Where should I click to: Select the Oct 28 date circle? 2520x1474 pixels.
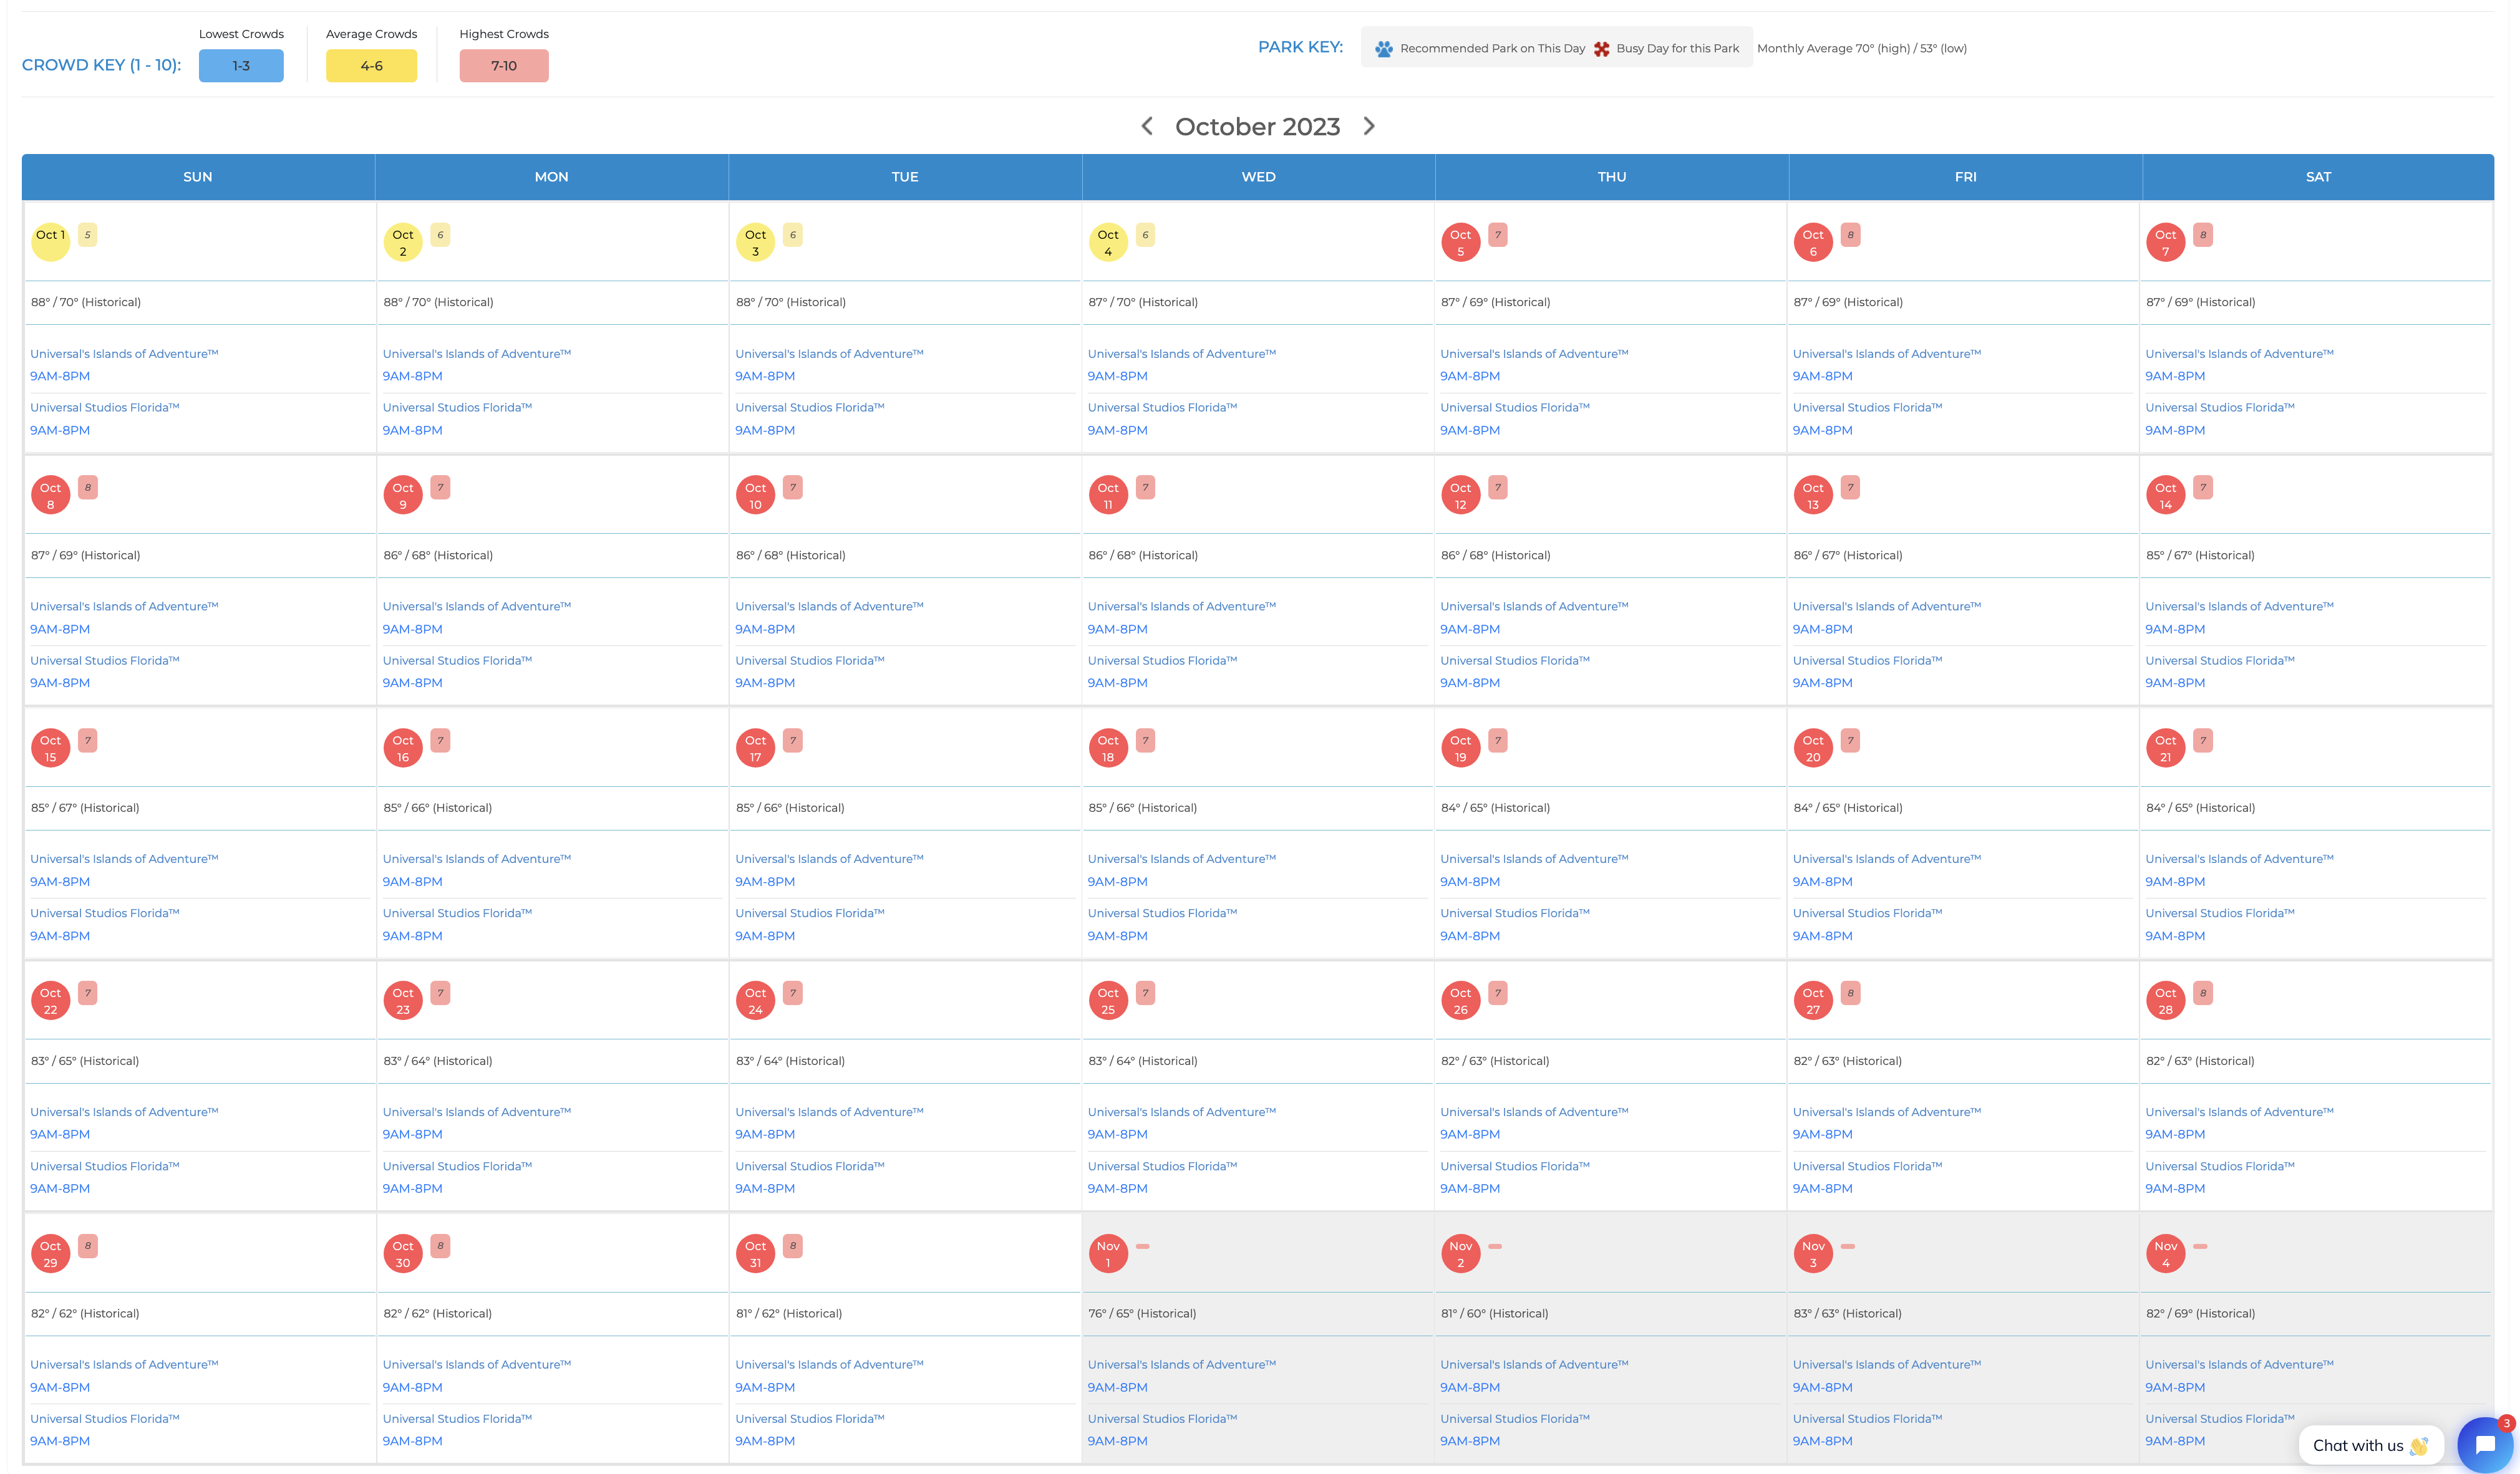2166,1000
